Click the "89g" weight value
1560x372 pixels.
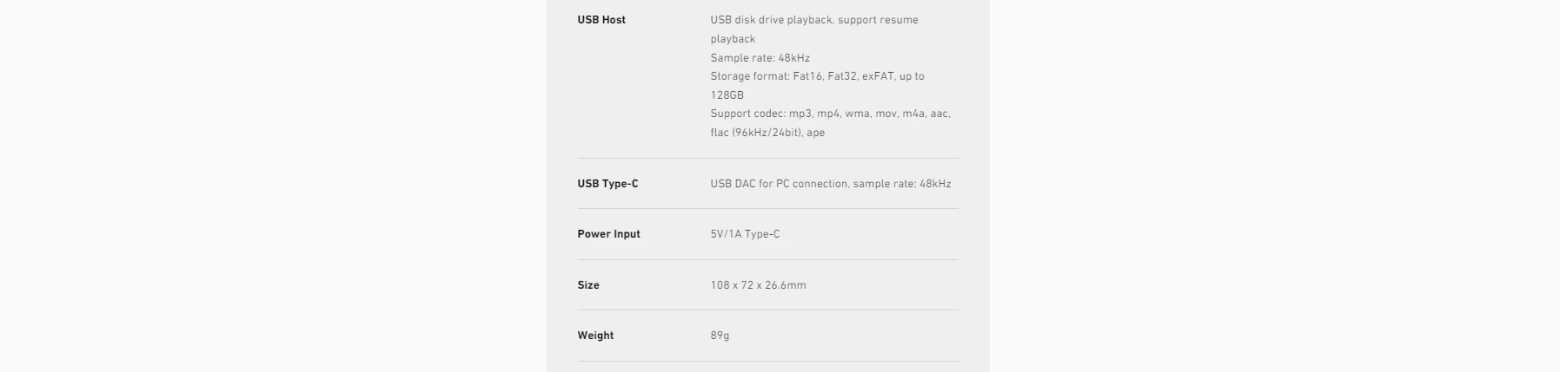[720, 336]
